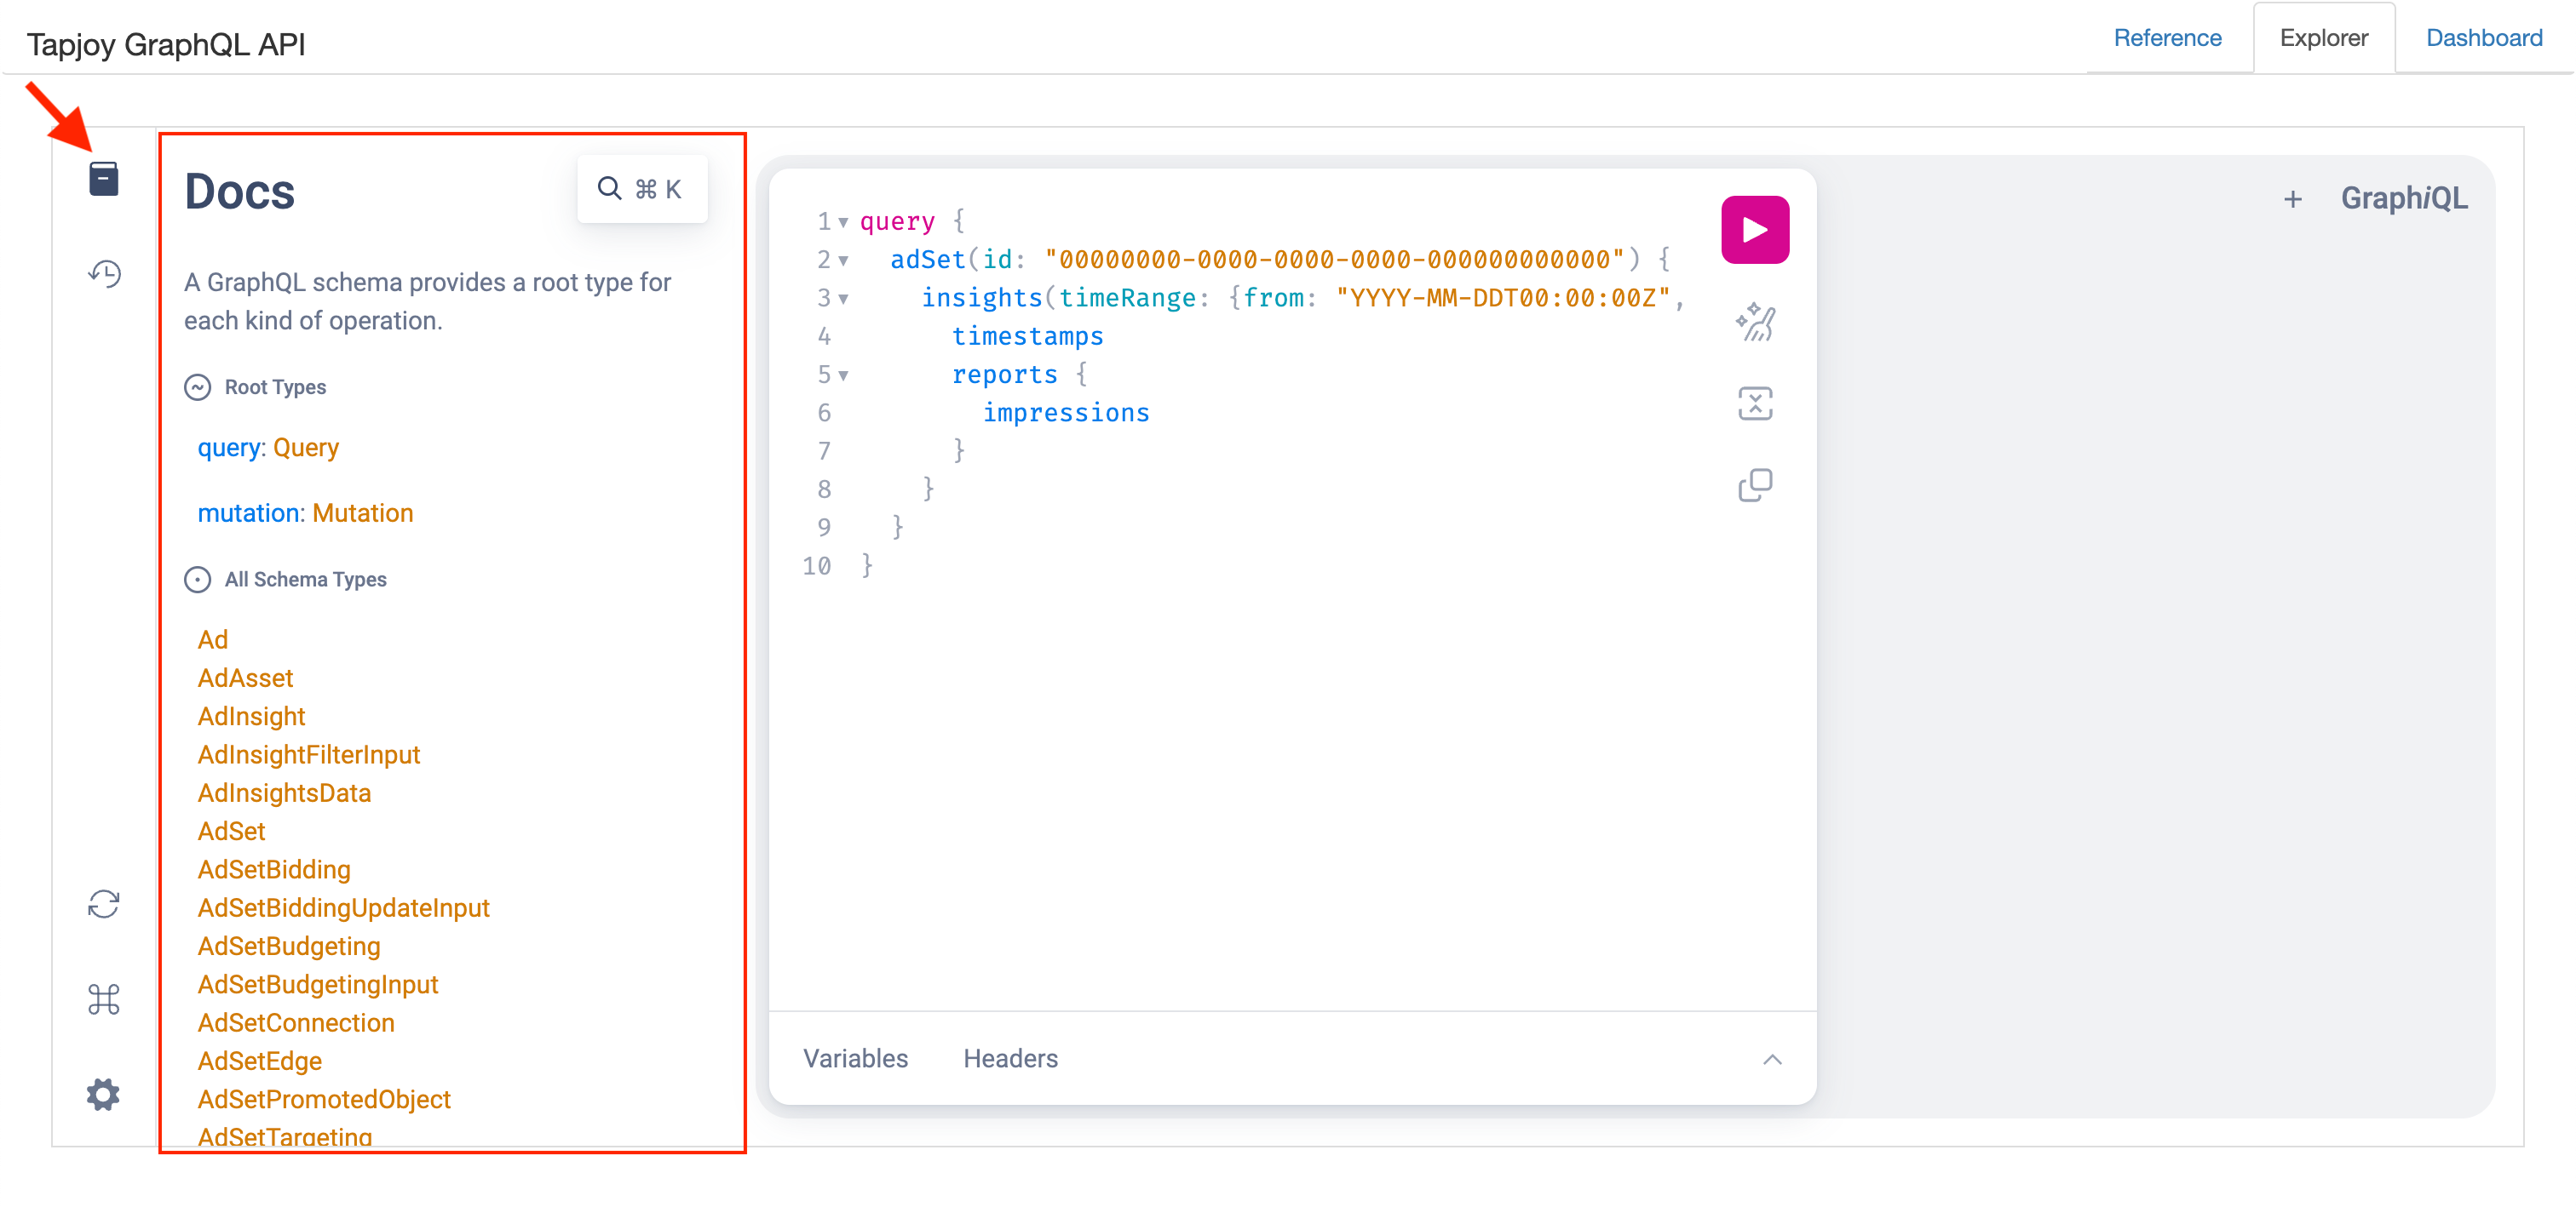
Task: Click the "YYYY-MM-DDT00:00:00Z" from value
Action: [x=1503, y=299]
